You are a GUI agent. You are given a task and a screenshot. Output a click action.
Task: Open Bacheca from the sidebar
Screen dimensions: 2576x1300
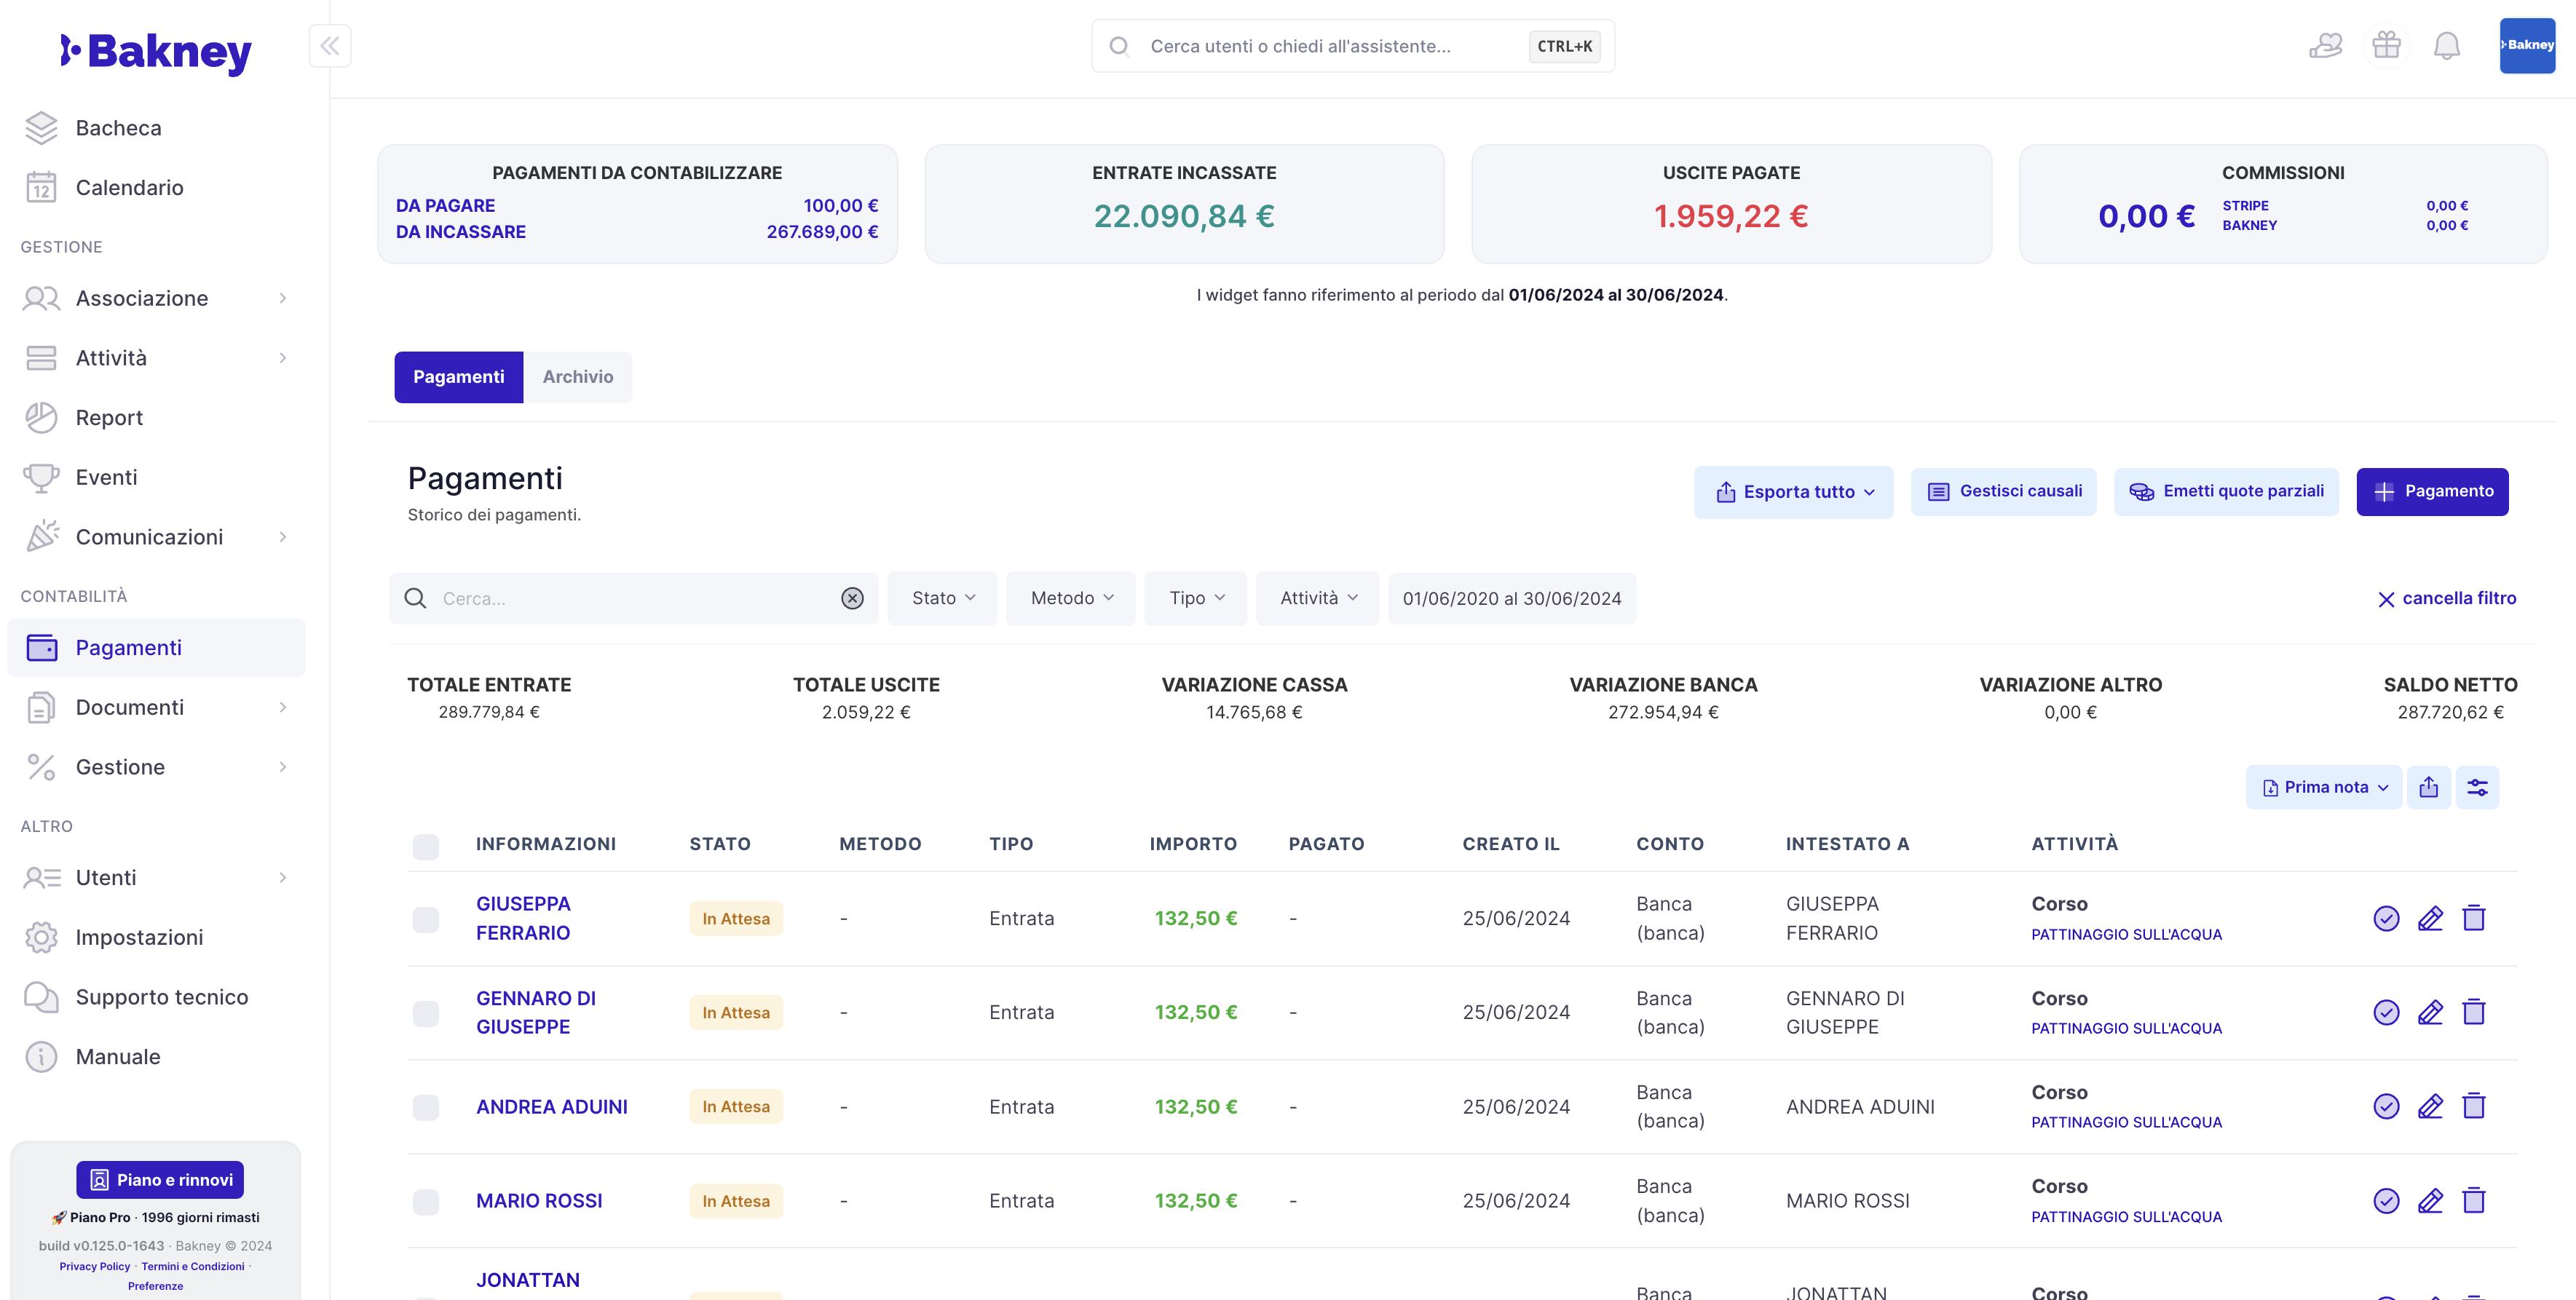156,128
